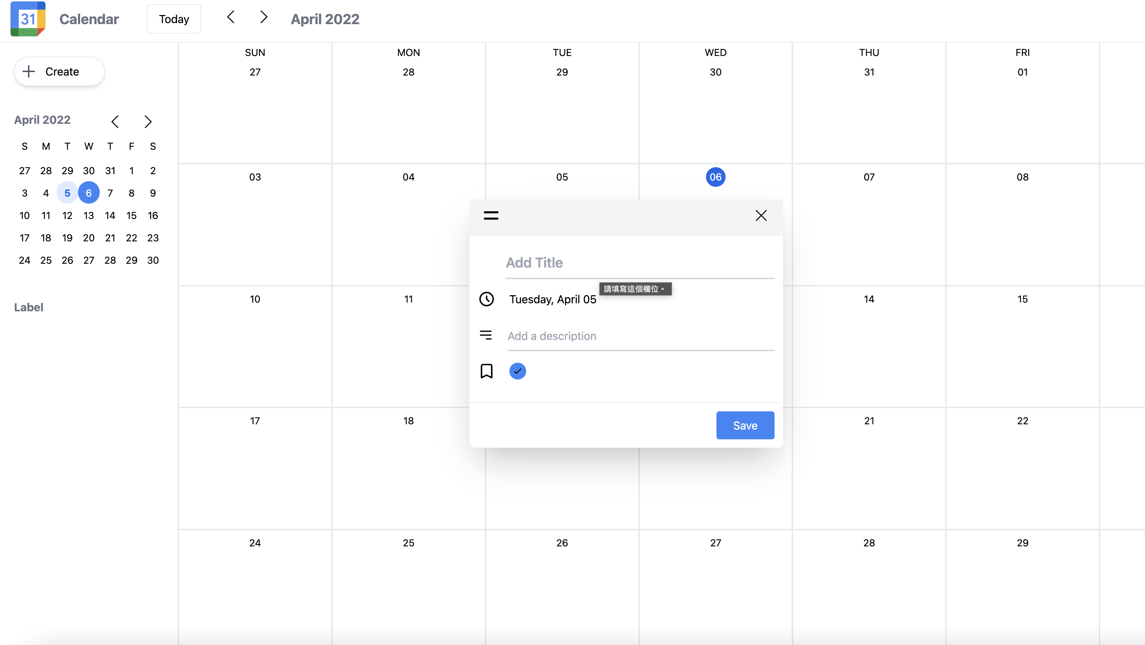Select day 14 in the month grid
The width and height of the screenshot is (1145, 645).
869,299
